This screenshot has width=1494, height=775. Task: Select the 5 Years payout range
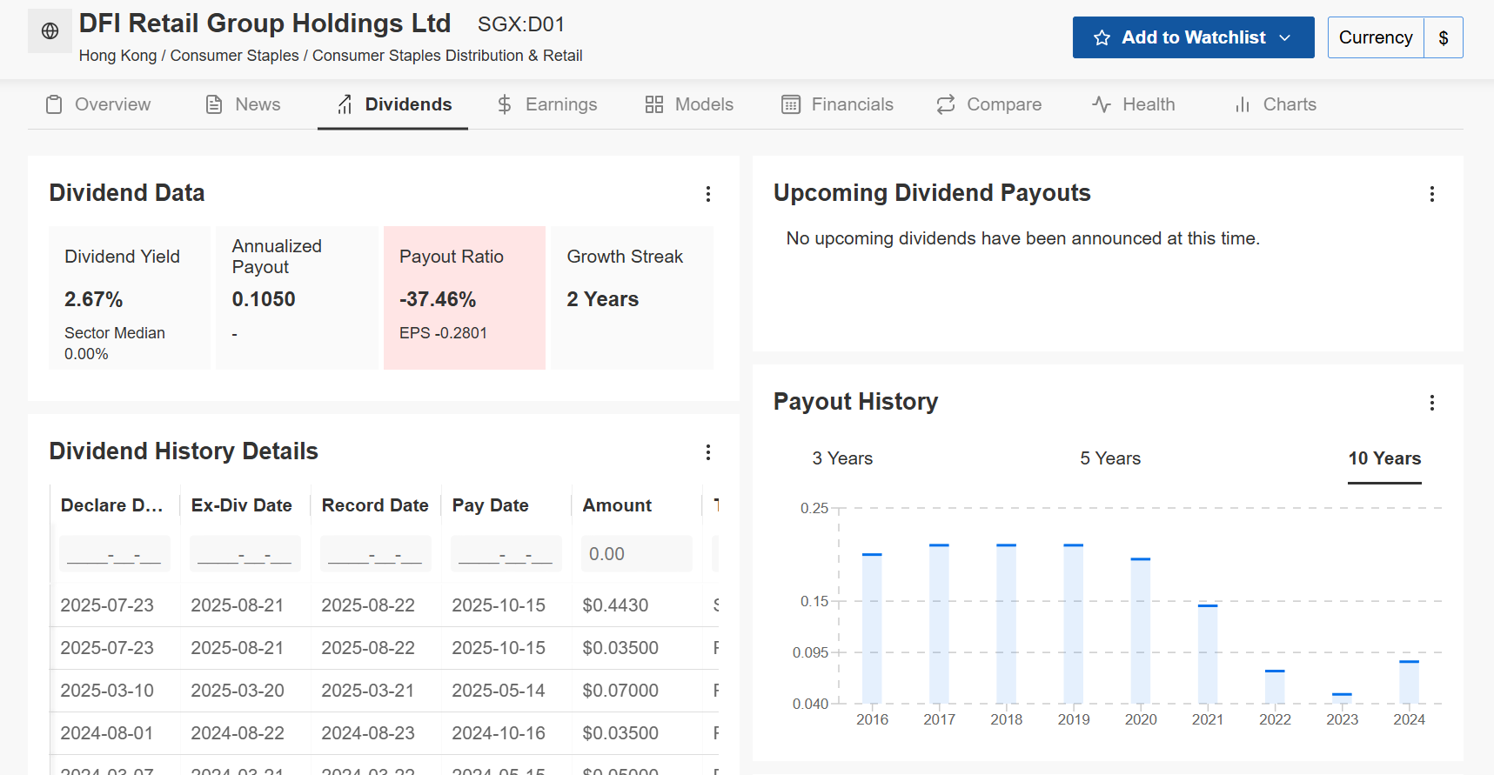pyautogui.click(x=1110, y=458)
